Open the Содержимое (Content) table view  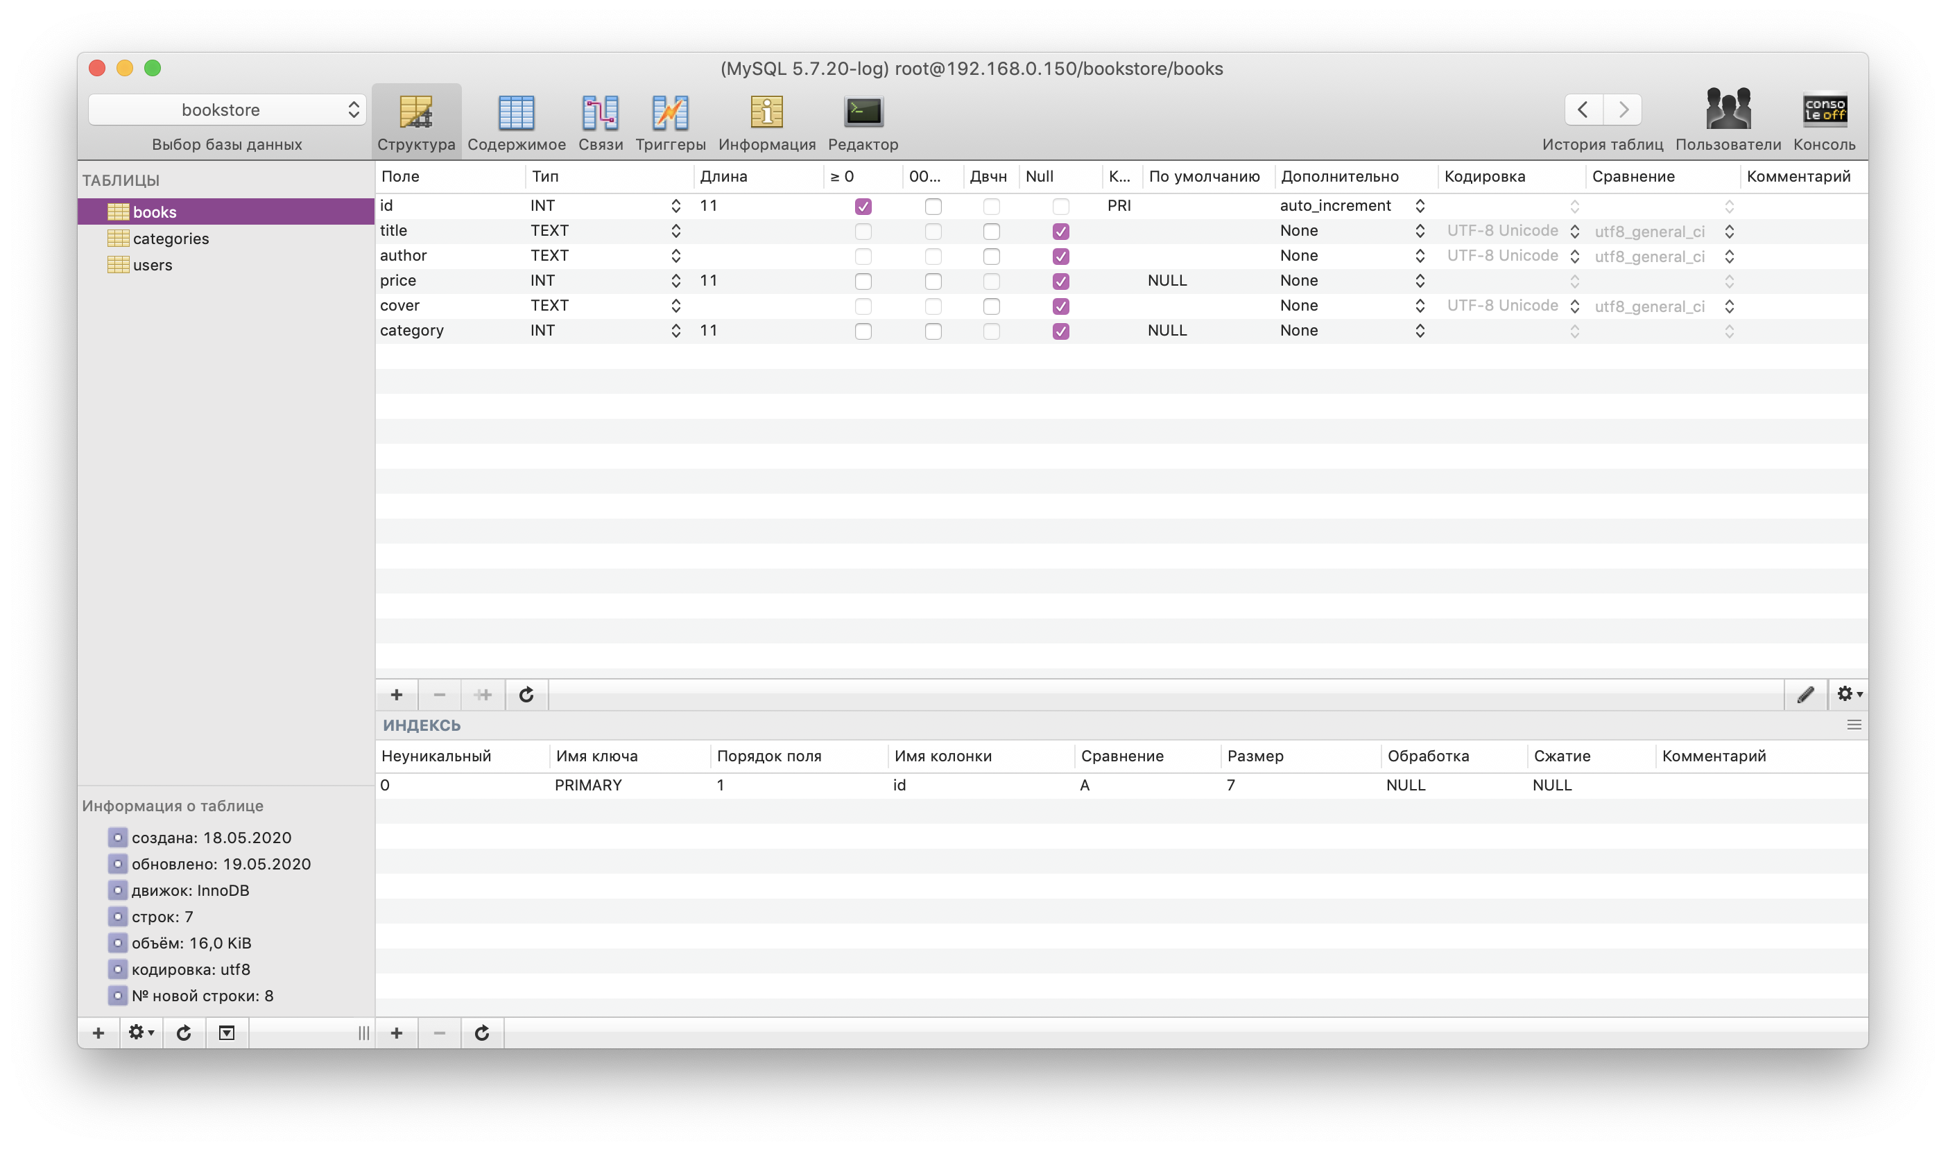[516, 113]
